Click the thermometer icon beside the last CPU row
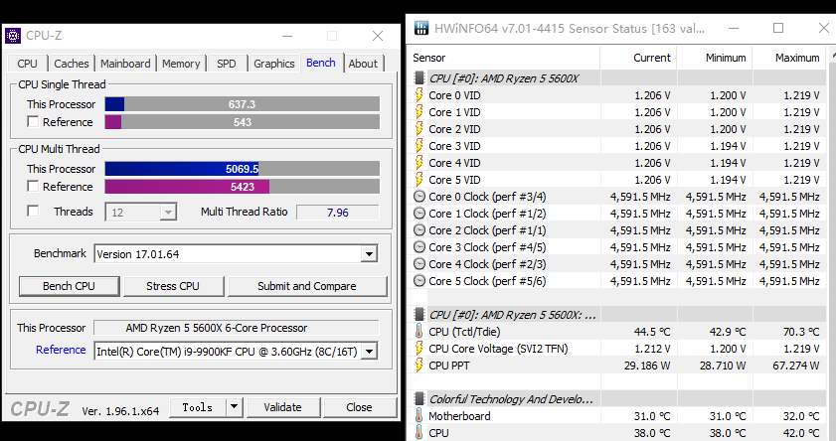Screen dimensions: 836x441 (x=419, y=432)
